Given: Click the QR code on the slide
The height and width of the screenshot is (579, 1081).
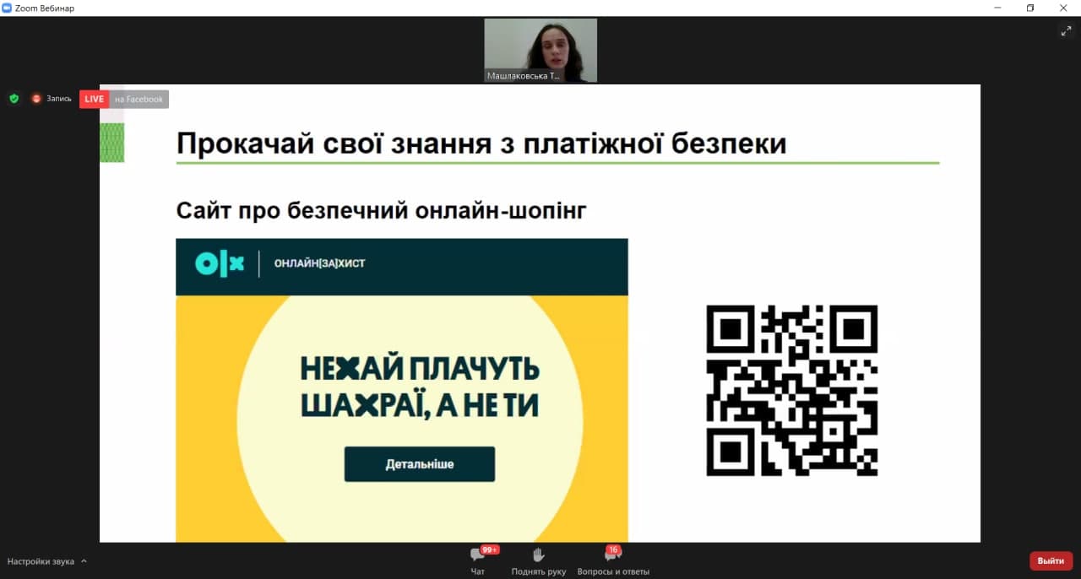Looking at the screenshot, I should pyautogui.click(x=791, y=390).
